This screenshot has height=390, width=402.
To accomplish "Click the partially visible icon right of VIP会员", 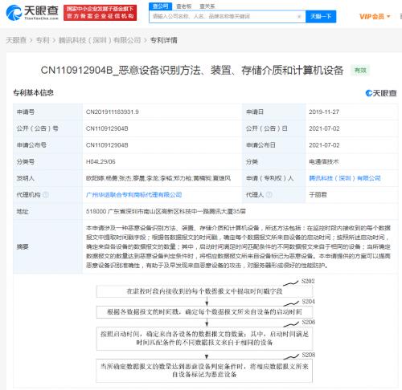I will click(x=400, y=17).
